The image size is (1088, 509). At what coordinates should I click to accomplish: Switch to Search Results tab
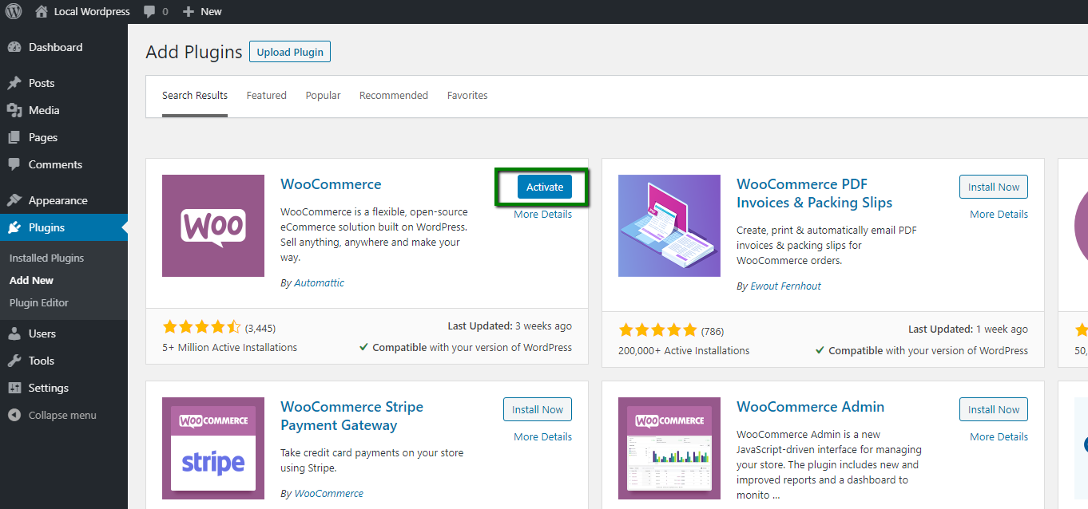[195, 95]
